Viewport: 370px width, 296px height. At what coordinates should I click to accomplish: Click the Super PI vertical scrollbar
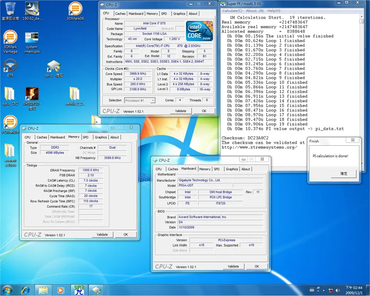[361, 77]
